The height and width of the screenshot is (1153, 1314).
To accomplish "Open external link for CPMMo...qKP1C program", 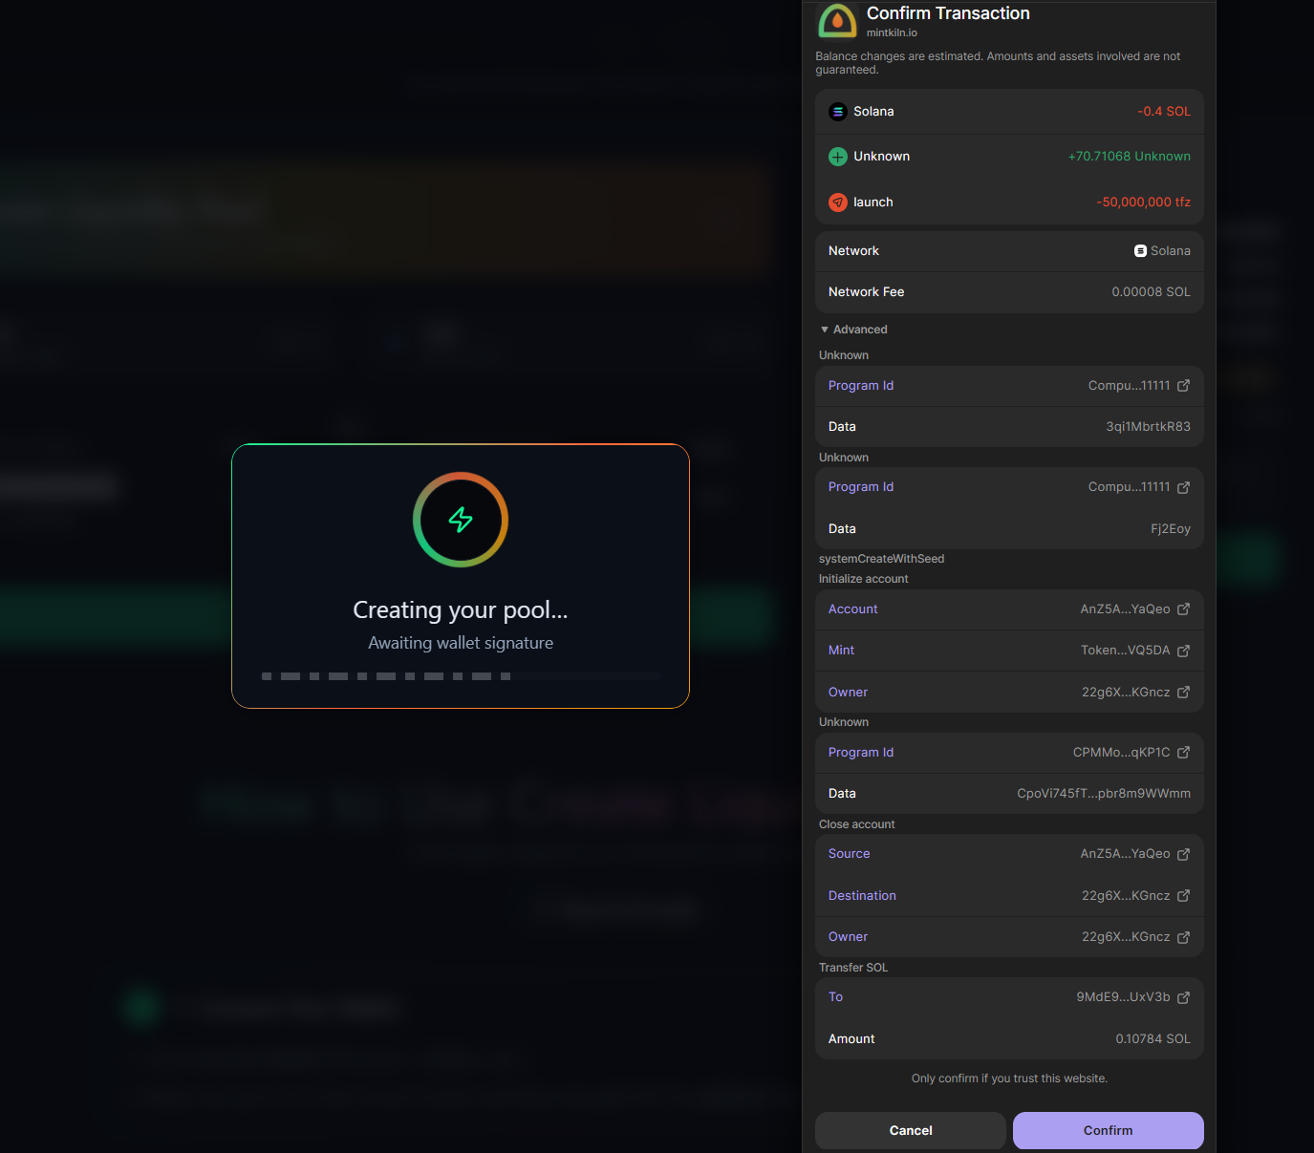I will tap(1183, 753).
